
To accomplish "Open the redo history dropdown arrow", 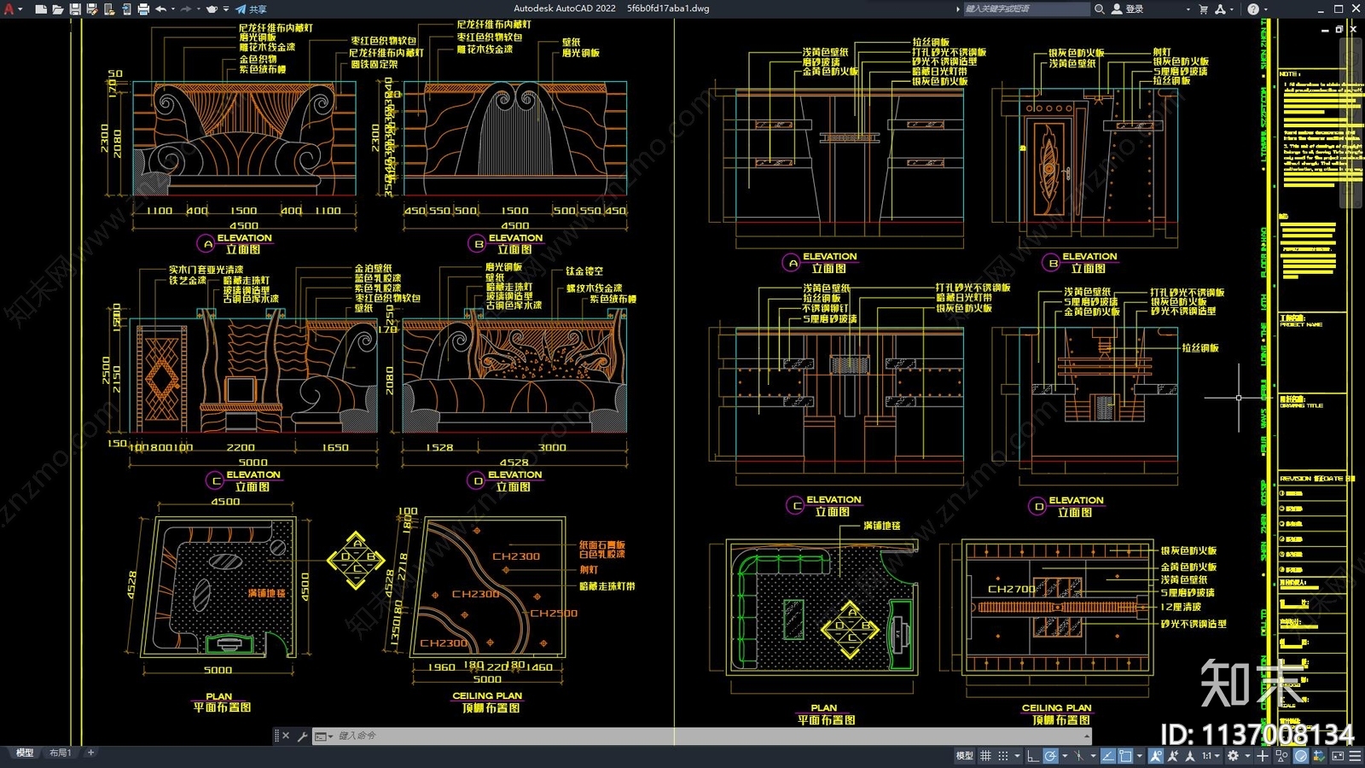I will click(199, 9).
